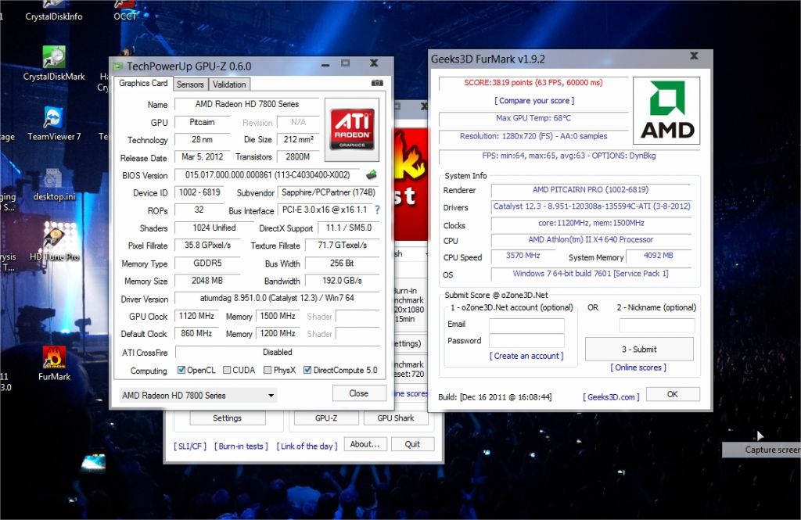The width and height of the screenshot is (801, 520).
Task: Click the Quit button in FurMark
Action: (412, 444)
